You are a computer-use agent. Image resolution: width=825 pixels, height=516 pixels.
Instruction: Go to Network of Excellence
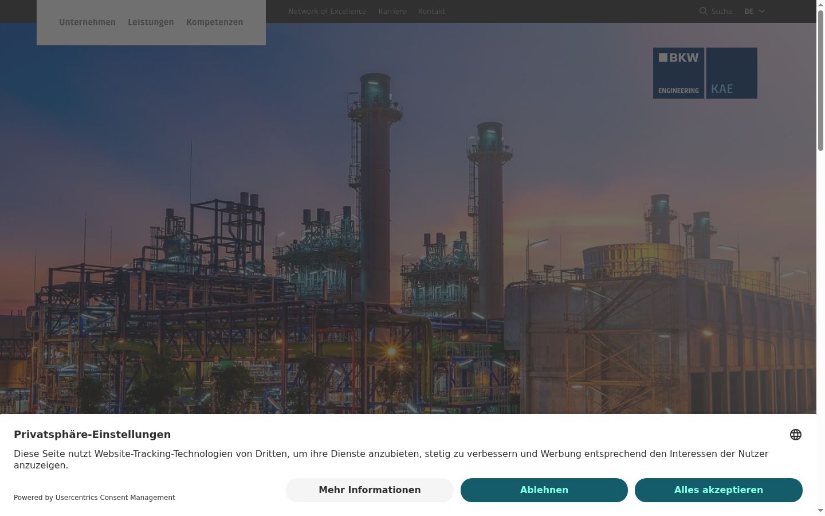coord(327,11)
